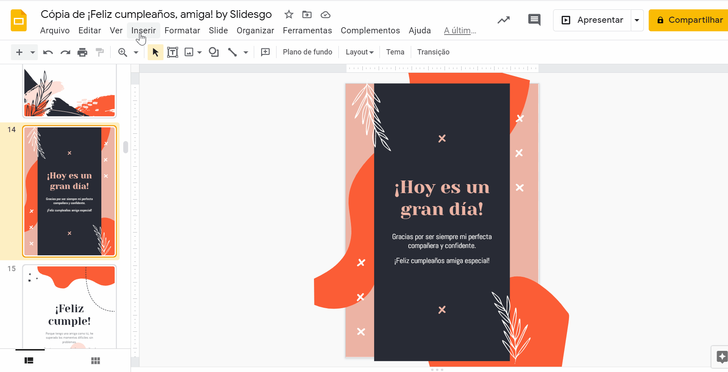Open the Transição panel
This screenshot has width=728, height=372.
tap(433, 52)
